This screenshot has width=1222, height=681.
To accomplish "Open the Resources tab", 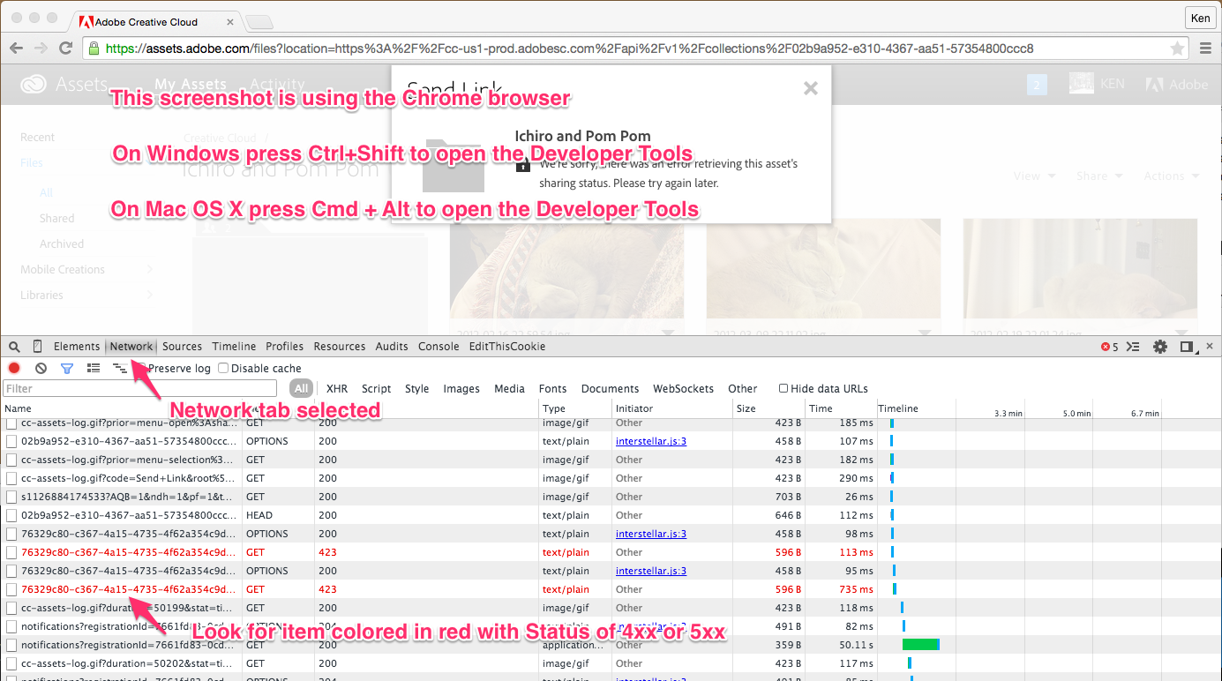I will [x=340, y=347].
